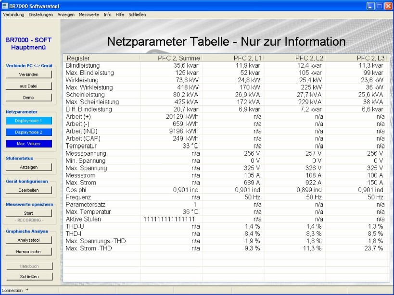This screenshot has width=394, height=295.
Task: Click the Arbeit (-) row label
Action: (x=77, y=123)
